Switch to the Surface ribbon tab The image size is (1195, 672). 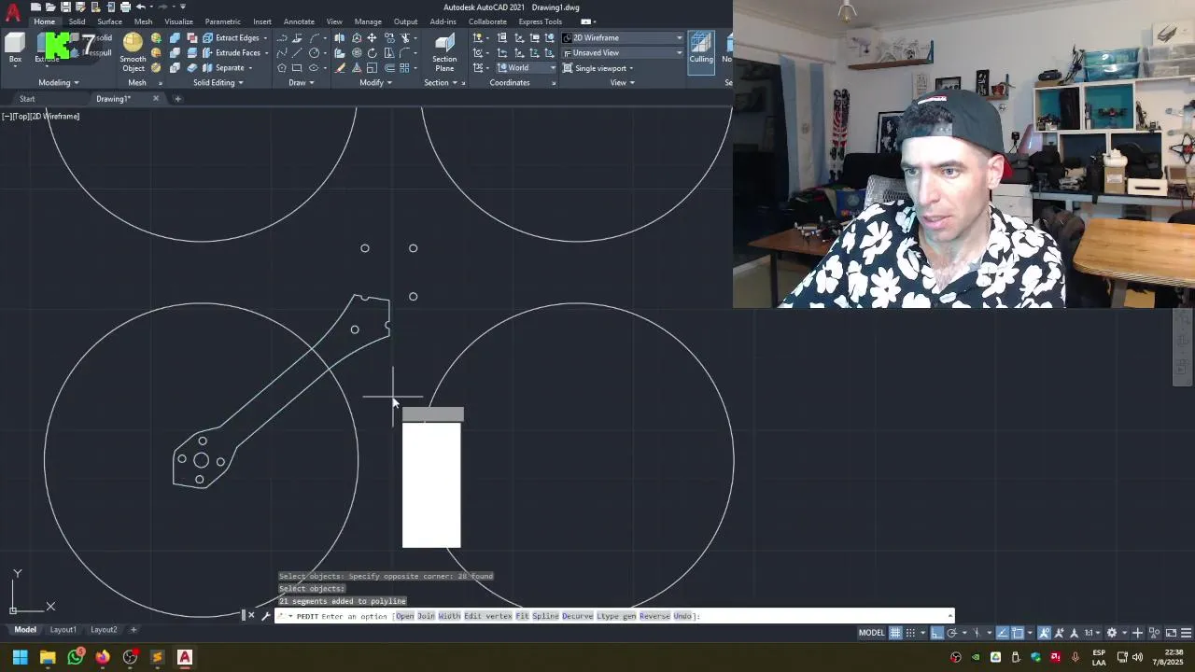(x=109, y=21)
